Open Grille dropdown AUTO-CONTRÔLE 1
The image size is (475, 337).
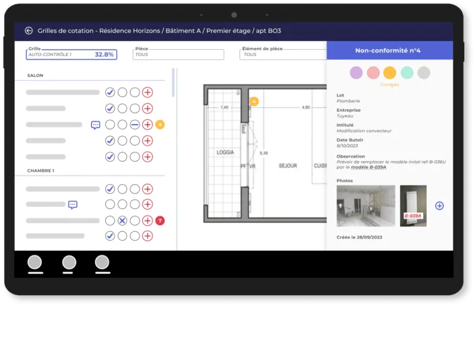click(x=72, y=55)
